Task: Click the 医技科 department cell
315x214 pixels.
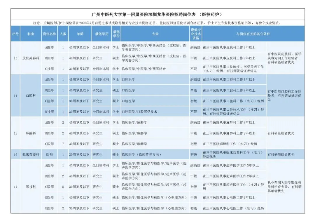Action: tap(31, 187)
